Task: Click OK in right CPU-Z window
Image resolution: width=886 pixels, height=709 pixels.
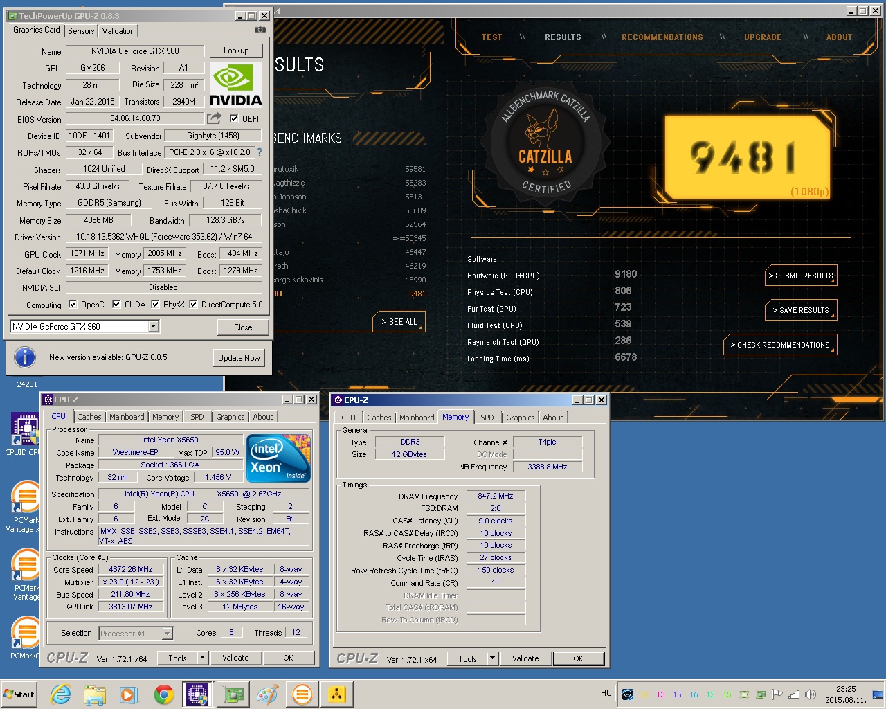Action: pos(578,658)
